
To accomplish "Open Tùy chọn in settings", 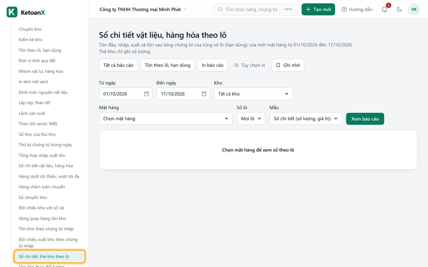I will pyautogui.click(x=250, y=65).
